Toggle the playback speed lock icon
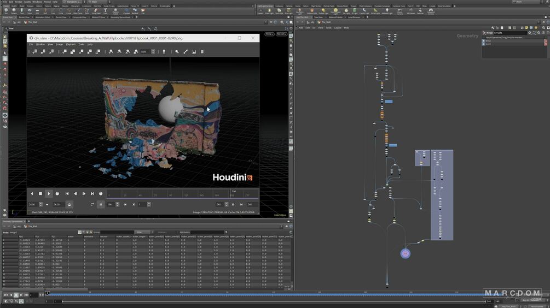Viewport: 550px width, 308px height. pyautogui.click(x=70, y=204)
